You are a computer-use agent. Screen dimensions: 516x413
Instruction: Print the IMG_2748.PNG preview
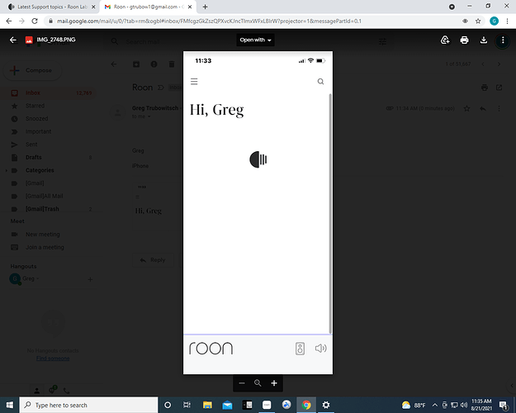[464, 40]
